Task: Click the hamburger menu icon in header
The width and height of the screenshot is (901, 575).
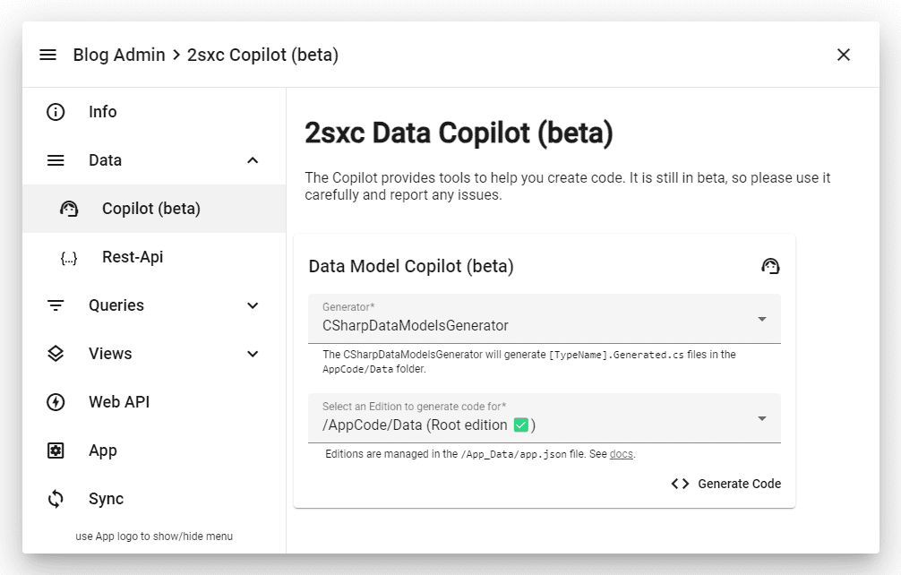Action: click(x=48, y=55)
